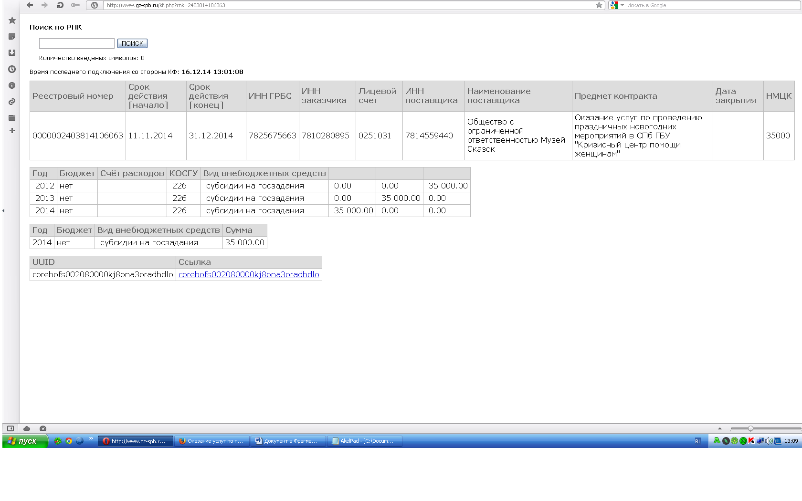
Task: Adjust the page zoom slider
Action: [750, 428]
